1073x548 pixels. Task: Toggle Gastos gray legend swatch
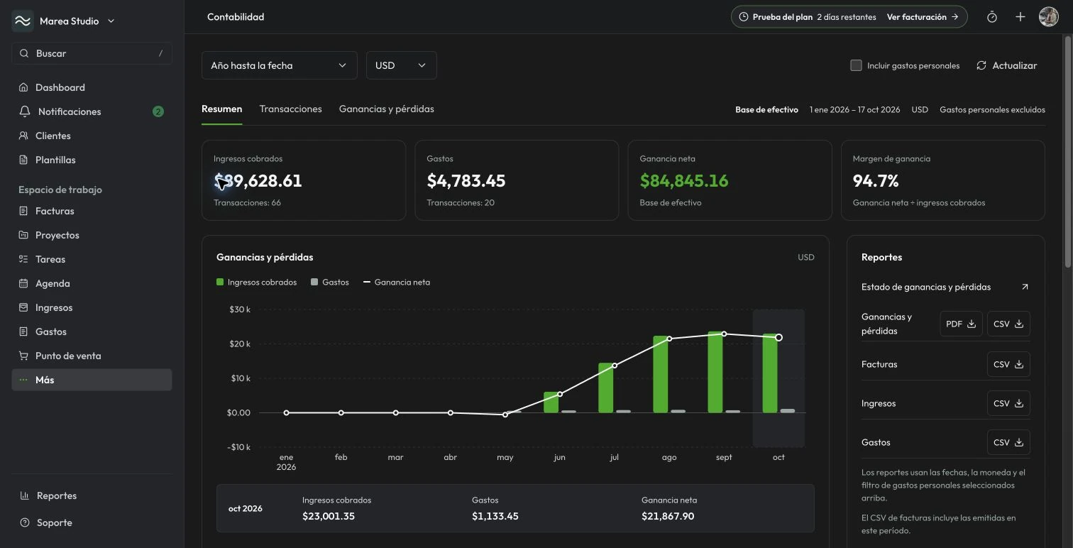click(314, 282)
